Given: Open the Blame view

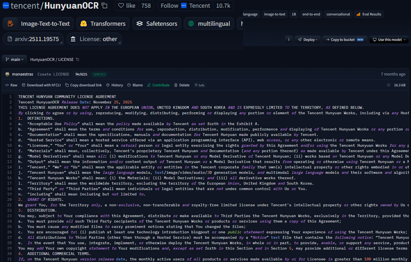Looking at the screenshot, I should (135, 85).
